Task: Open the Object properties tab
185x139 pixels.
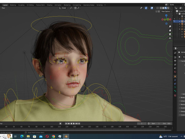Action: pyautogui.click(x=175, y=76)
